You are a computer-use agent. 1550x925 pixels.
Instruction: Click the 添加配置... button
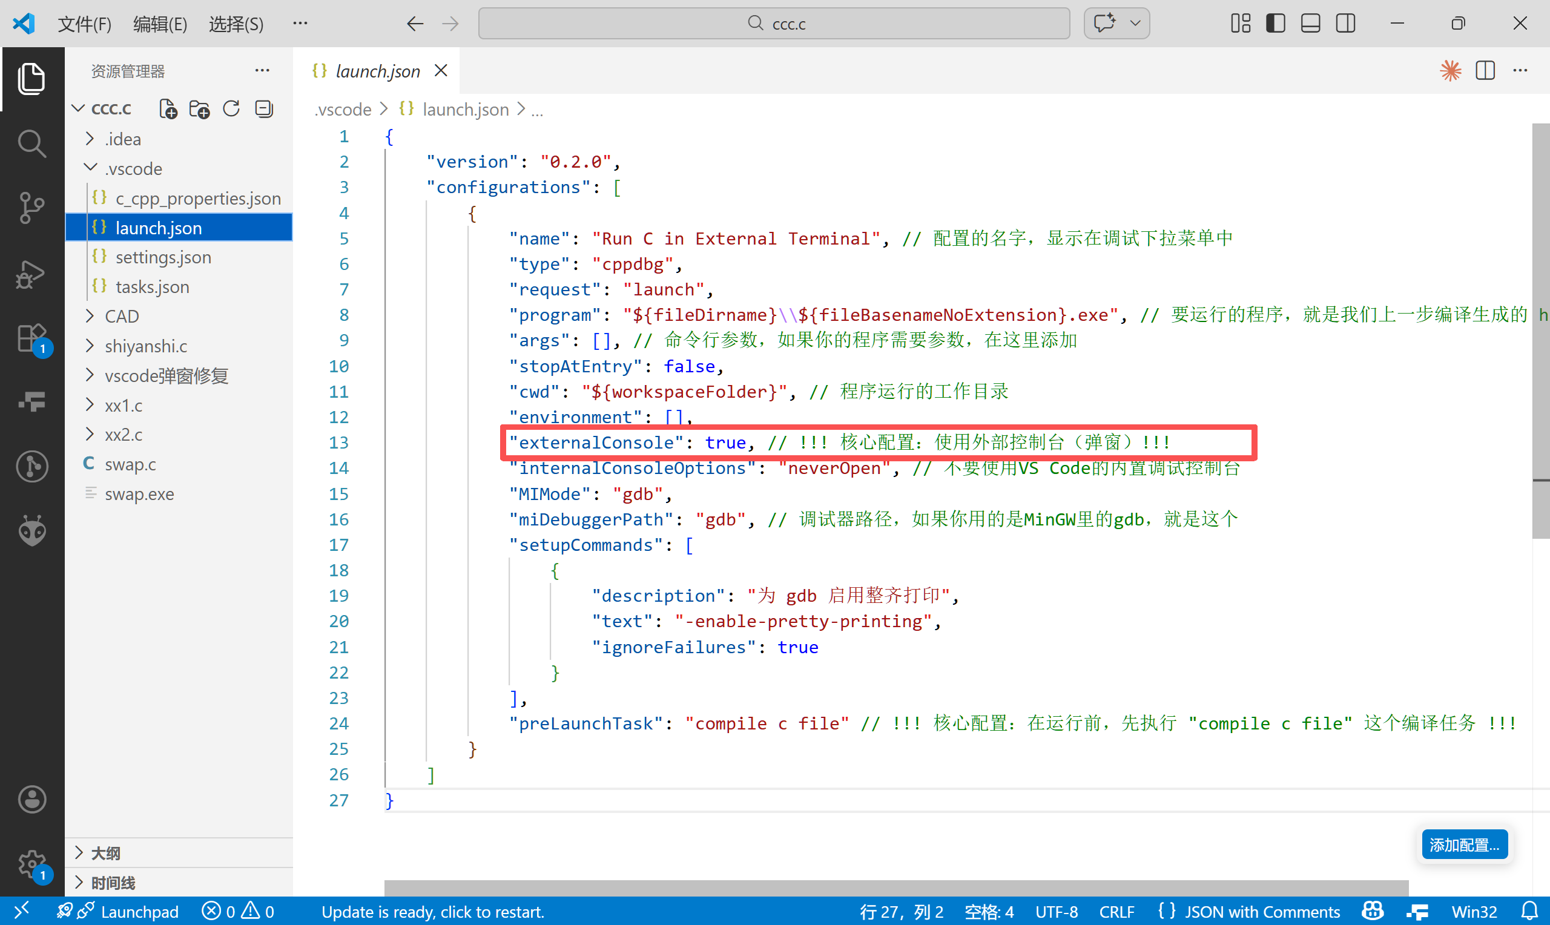coord(1464,844)
